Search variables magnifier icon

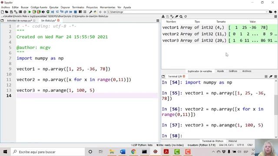tap(181, 16)
